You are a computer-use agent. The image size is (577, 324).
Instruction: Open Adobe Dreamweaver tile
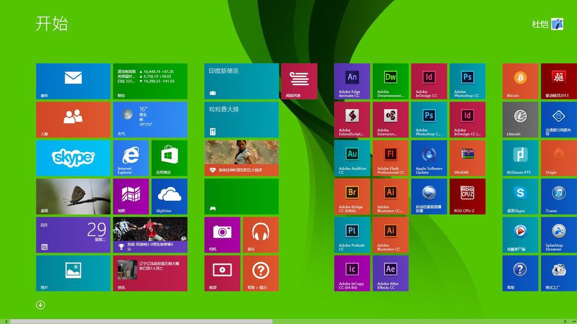point(391,81)
